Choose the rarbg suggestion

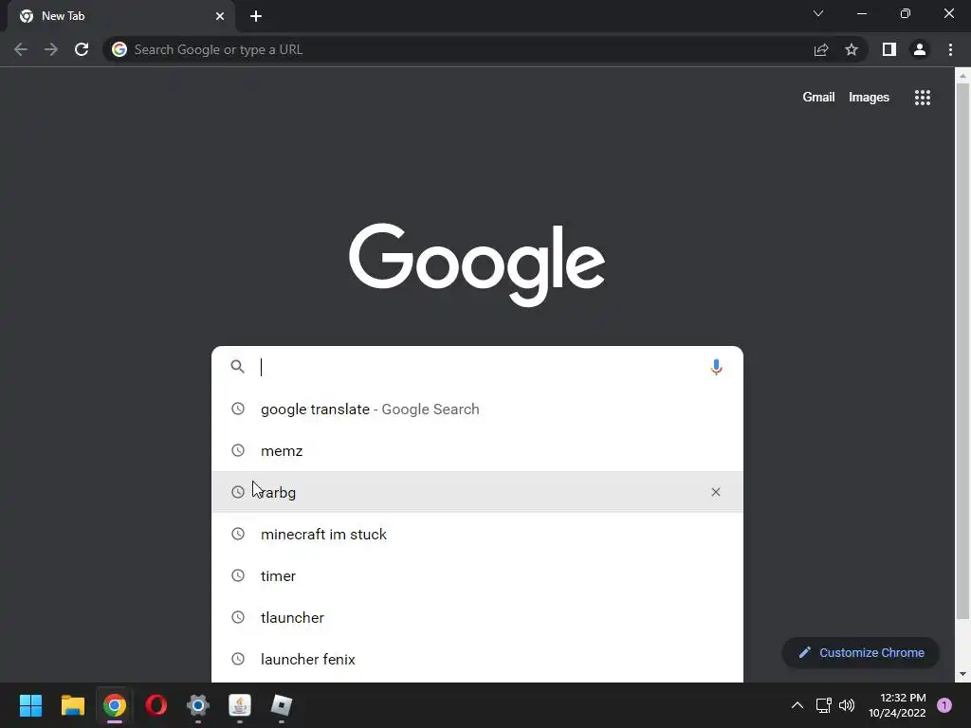pyautogui.click(x=477, y=492)
